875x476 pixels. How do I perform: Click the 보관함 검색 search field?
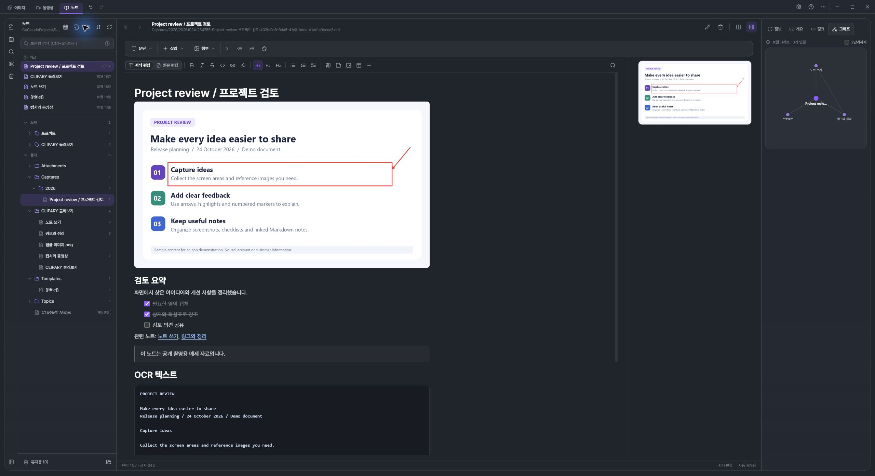(67, 43)
